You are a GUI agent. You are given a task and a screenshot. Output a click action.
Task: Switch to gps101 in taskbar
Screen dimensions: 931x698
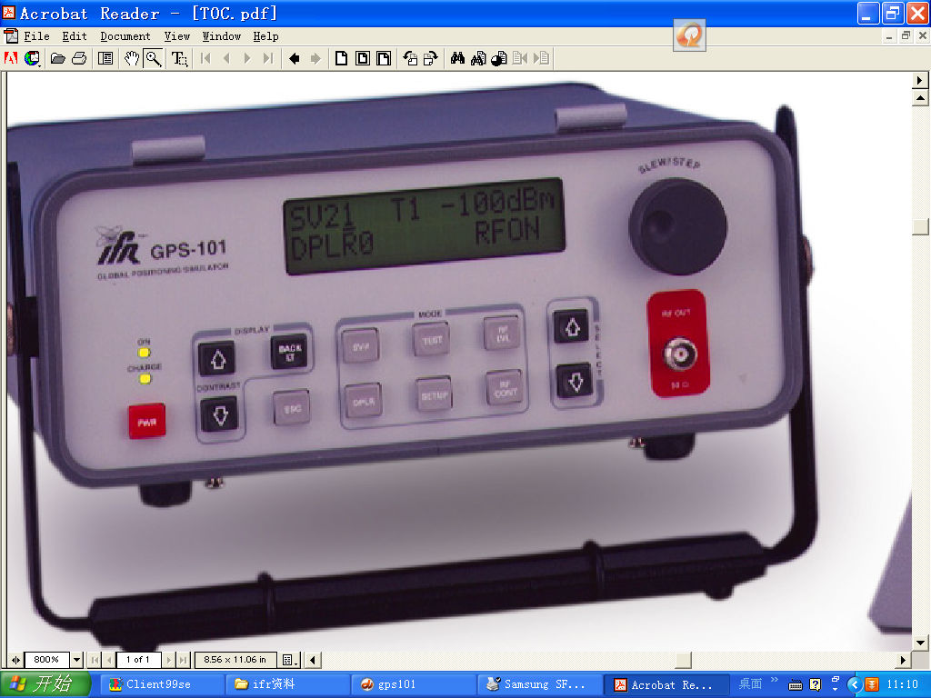click(x=413, y=684)
